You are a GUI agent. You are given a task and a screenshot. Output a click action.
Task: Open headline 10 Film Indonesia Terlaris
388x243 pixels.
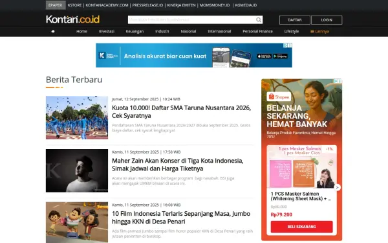pyautogui.click(x=181, y=218)
